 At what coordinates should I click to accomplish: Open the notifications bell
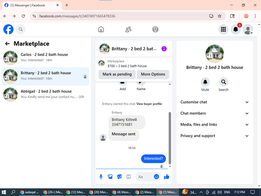[x=235, y=29]
